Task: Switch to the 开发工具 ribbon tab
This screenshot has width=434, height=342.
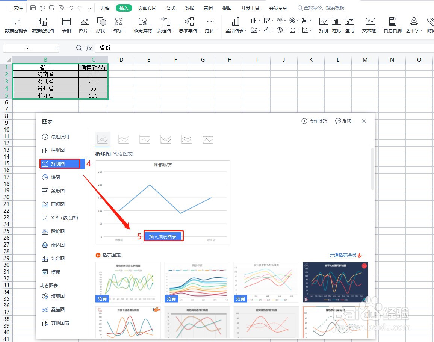Action: [x=250, y=8]
